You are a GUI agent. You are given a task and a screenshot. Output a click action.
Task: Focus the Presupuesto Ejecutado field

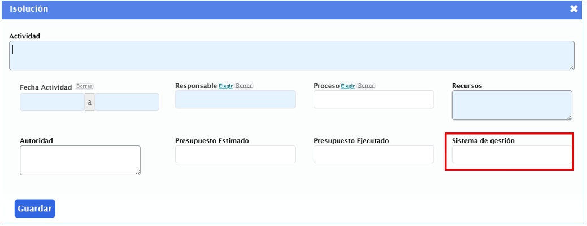pos(373,154)
